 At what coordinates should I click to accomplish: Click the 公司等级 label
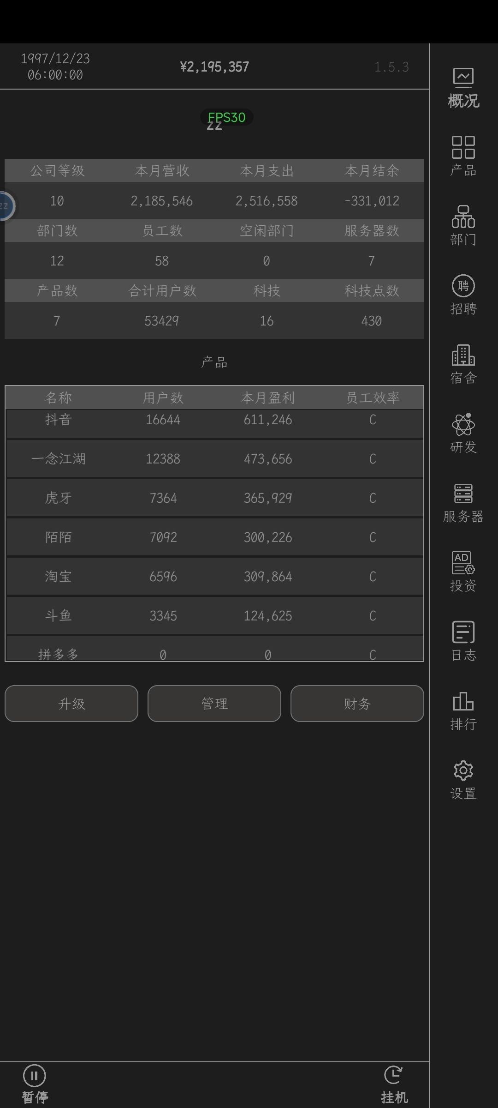click(x=57, y=171)
